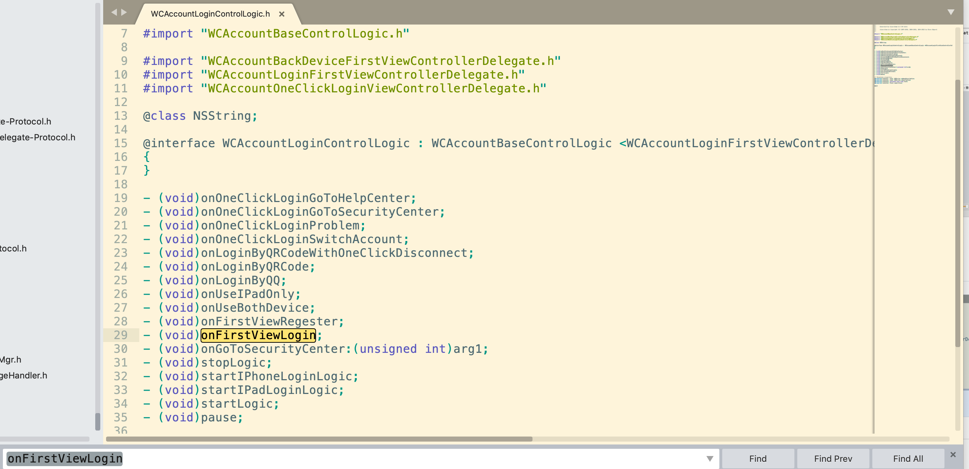Open the elegate-Protocol.h sidebar file
Image resolution: width=969 pixels, height=469 pixels.
[x=38, y=137]
